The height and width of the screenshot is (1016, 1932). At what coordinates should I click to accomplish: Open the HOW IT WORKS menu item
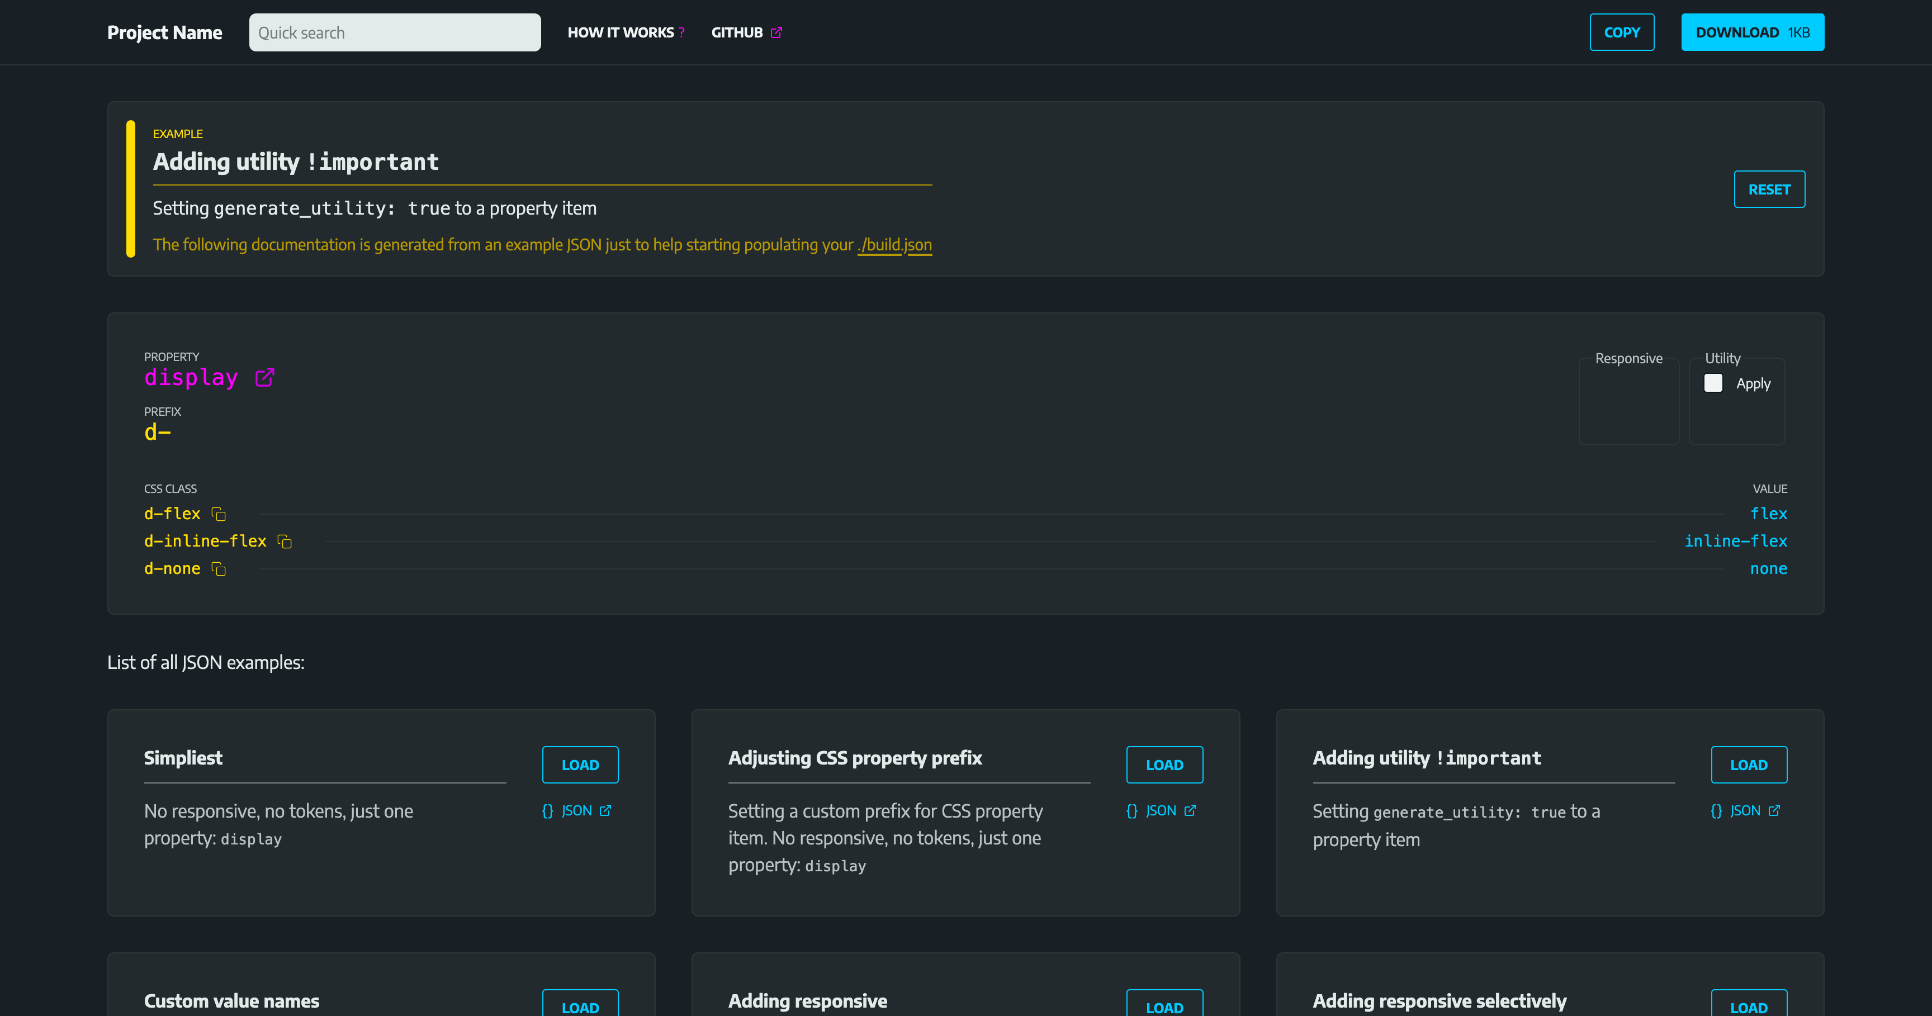(626, 32)
